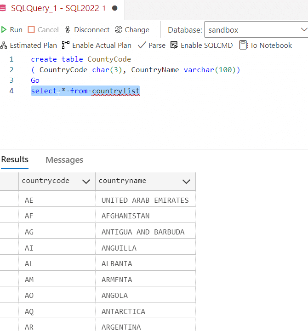Open the Database sandbox dropdown
The height and width of the screenshot is (331, 308).
256,30
